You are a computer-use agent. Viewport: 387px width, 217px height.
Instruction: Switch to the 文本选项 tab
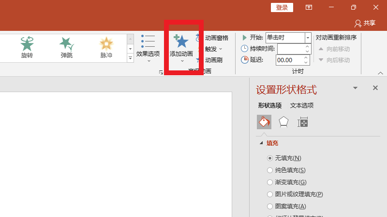(x=302, y=106)
